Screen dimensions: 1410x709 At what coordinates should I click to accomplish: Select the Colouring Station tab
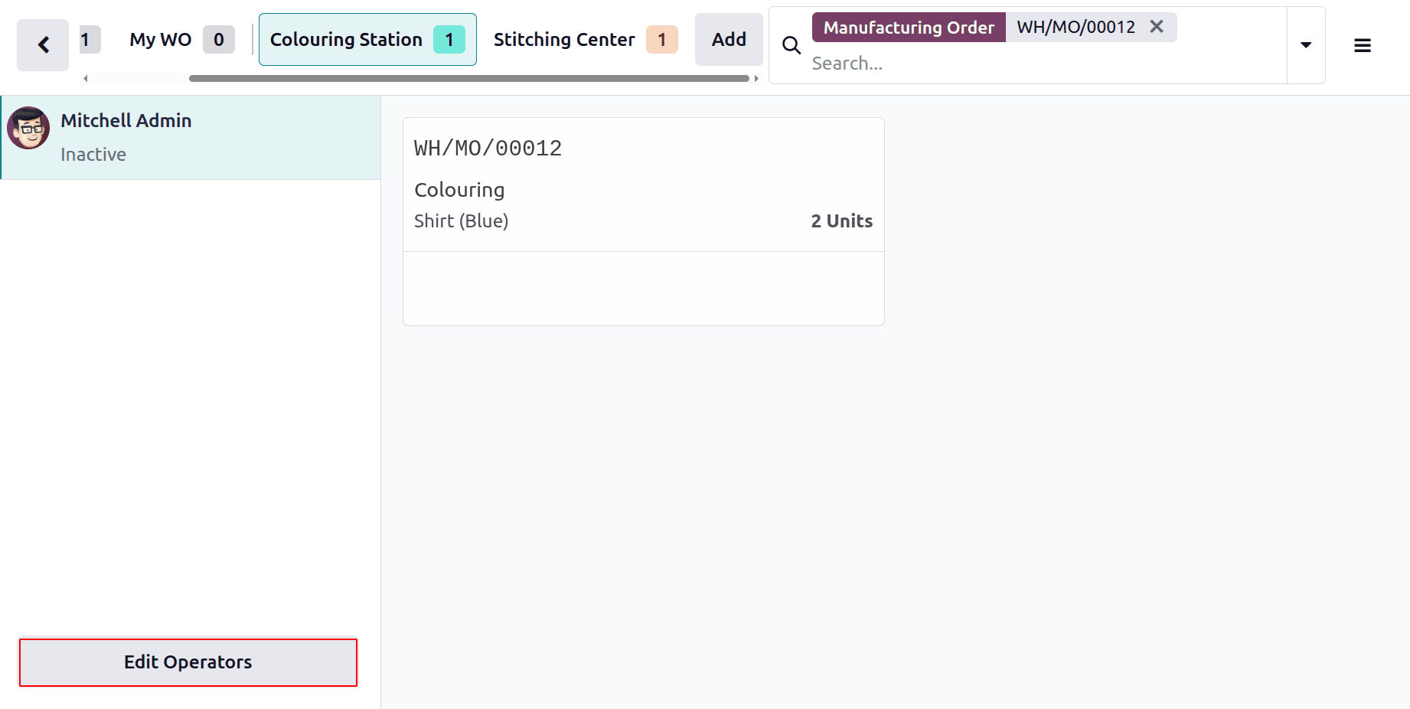(367, 39)
